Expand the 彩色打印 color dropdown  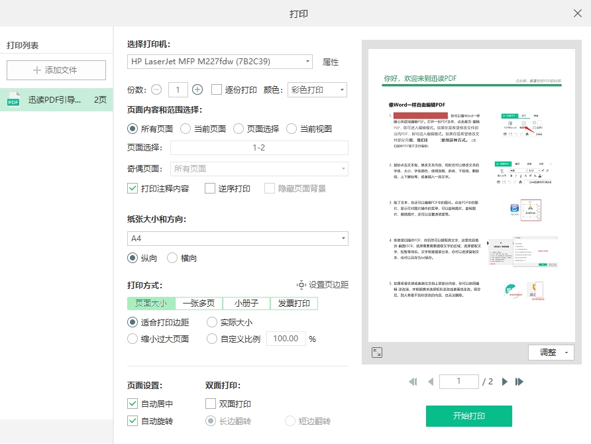pyautogui.click(x=317, y=89)
